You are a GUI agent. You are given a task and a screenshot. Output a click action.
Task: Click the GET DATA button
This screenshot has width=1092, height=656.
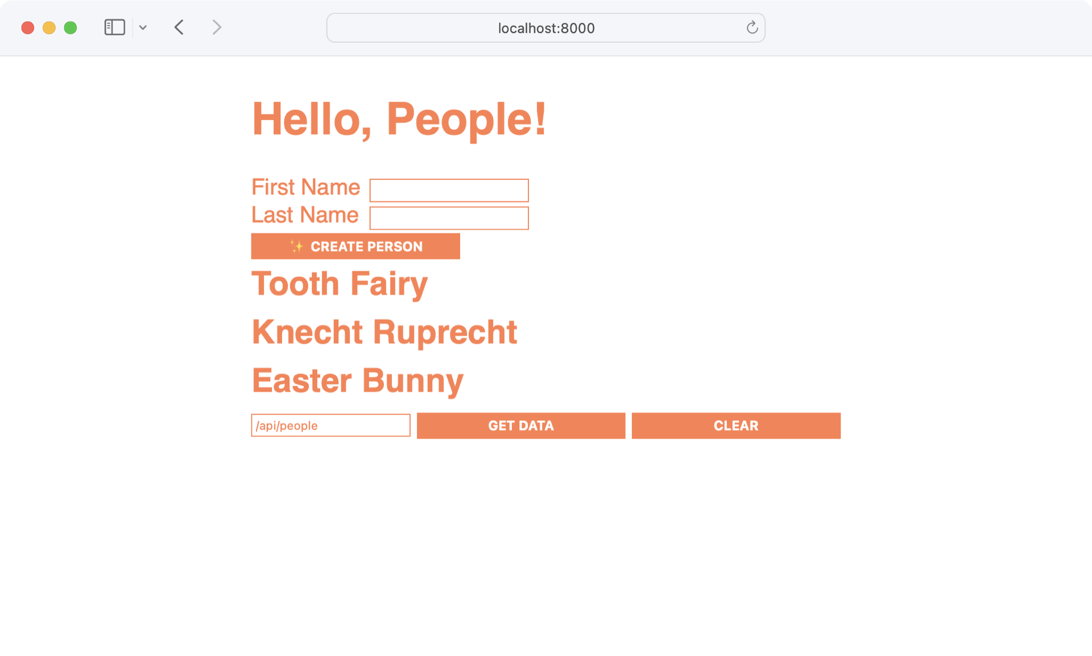tap(520, 425)
